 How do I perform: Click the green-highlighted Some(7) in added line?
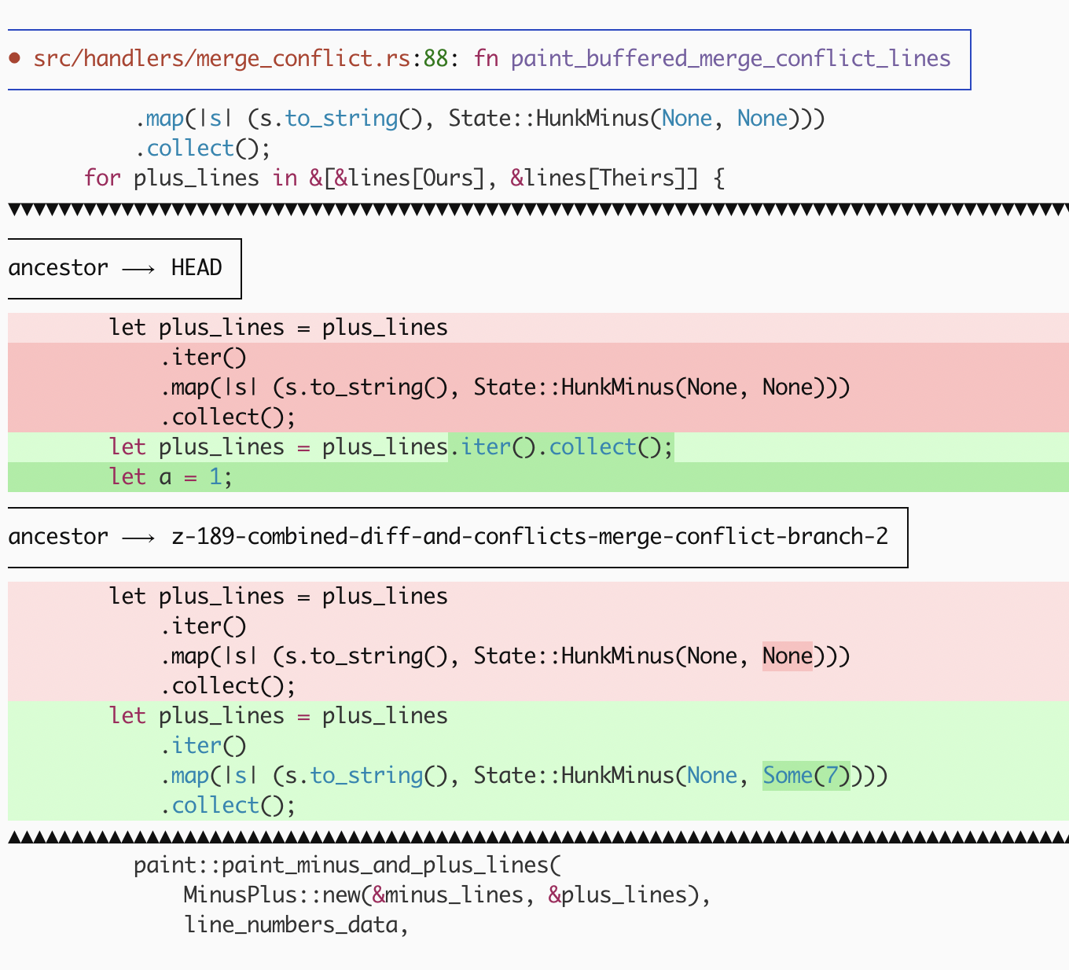coord(806,776)
